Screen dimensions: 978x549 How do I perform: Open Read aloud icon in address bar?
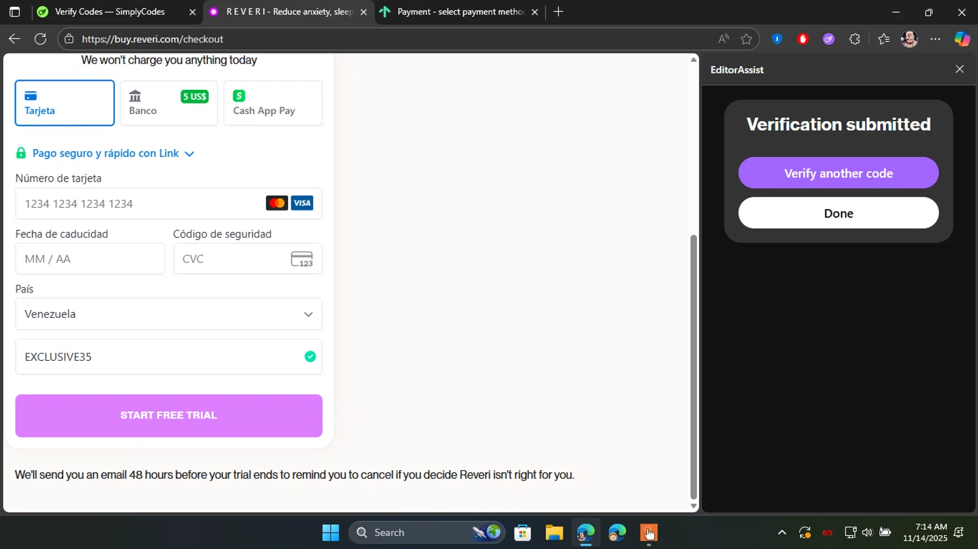coord(724,39)
